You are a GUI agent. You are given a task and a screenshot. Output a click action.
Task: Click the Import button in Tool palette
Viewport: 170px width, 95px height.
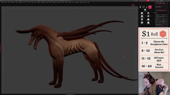point(158,20)
